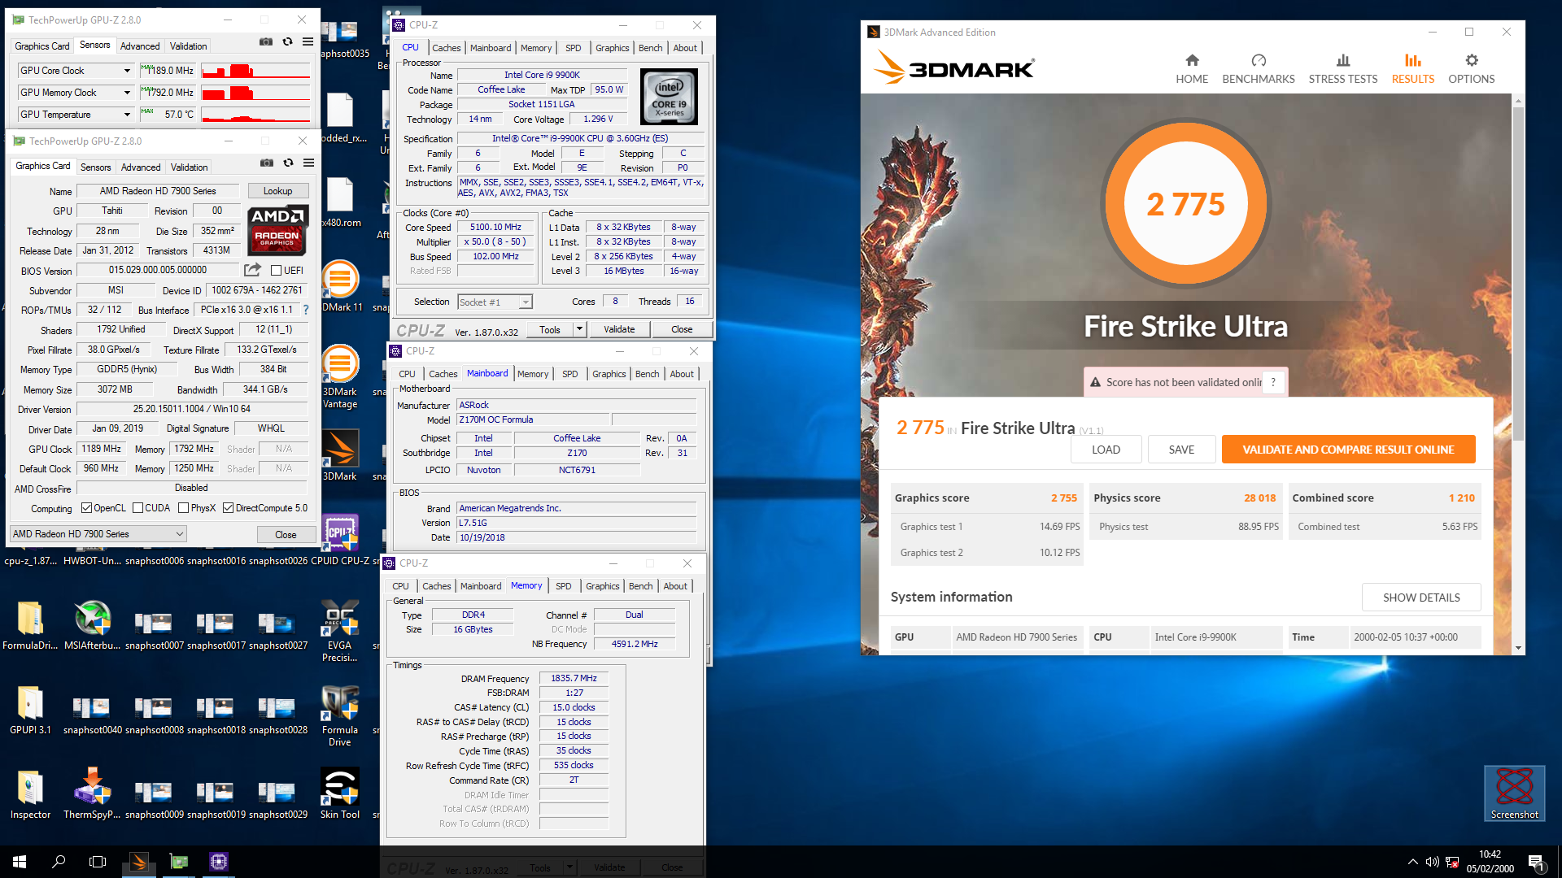1562x878 pixels.
Task: Open Task View in taskbar
Action: point(98,862)
